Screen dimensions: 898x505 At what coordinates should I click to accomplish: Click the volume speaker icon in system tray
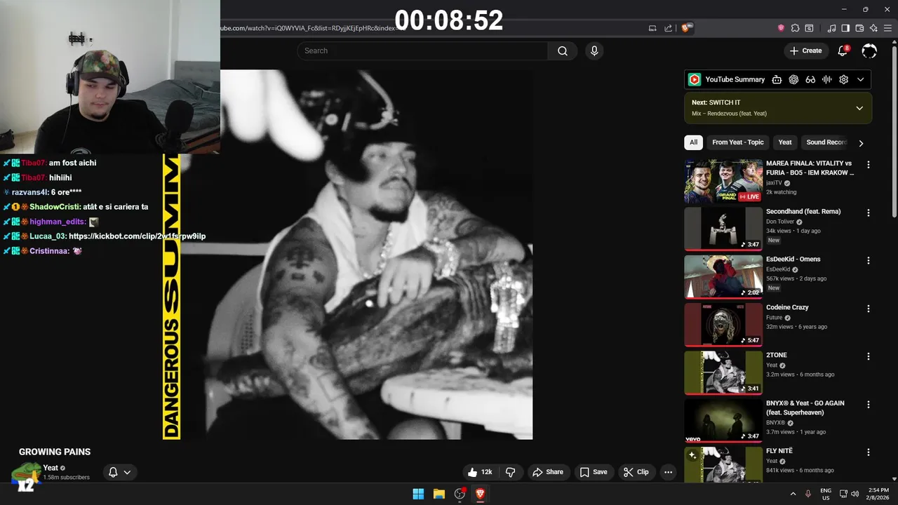[855, 494]
